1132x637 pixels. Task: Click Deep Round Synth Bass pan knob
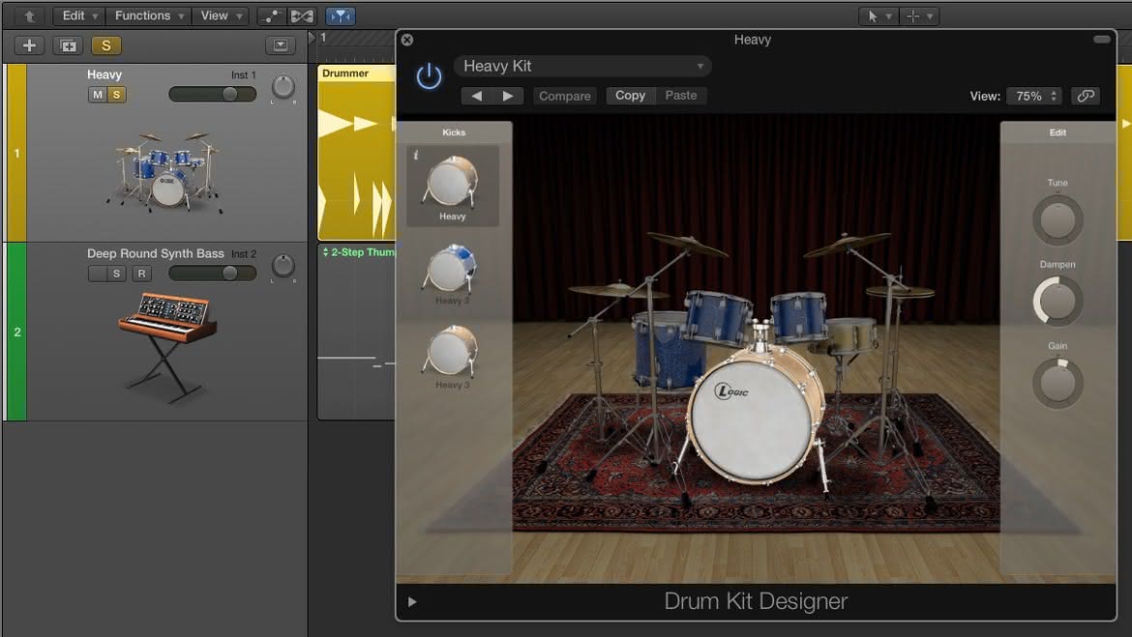click(x=283, y=266)
